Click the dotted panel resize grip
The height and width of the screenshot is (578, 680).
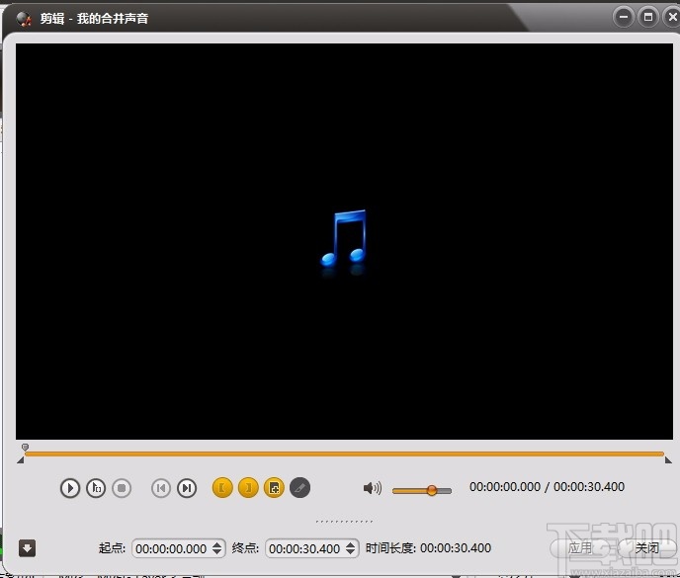tap(344, 522)
